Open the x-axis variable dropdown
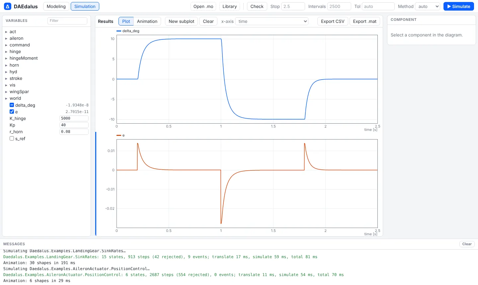This screenshot has height=285, width=478. [272, 21]
